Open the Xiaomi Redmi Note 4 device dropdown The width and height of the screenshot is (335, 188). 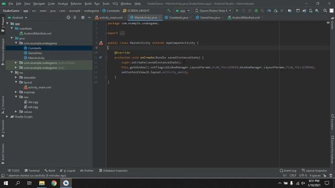(213, 10)
